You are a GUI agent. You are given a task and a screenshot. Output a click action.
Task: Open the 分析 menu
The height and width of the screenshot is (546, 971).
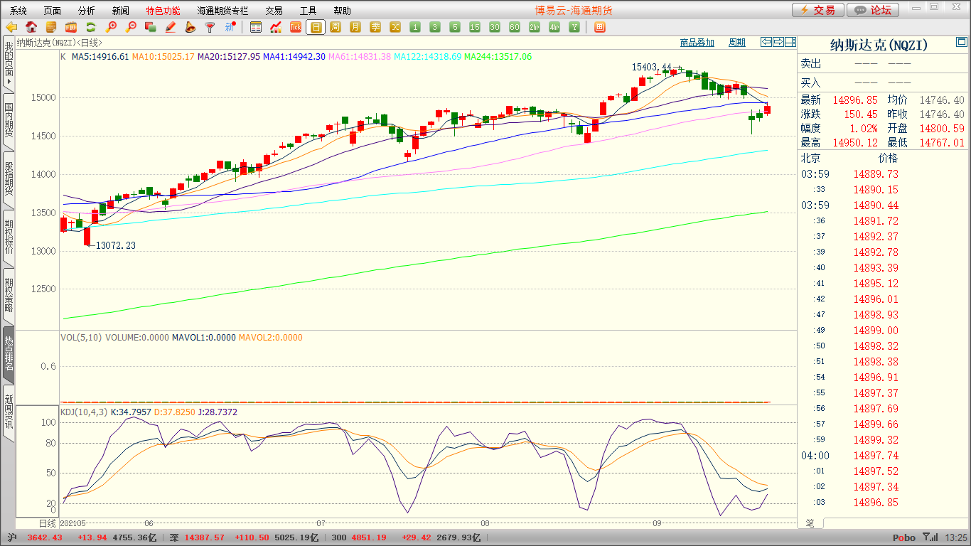click(x=87, y=11)
